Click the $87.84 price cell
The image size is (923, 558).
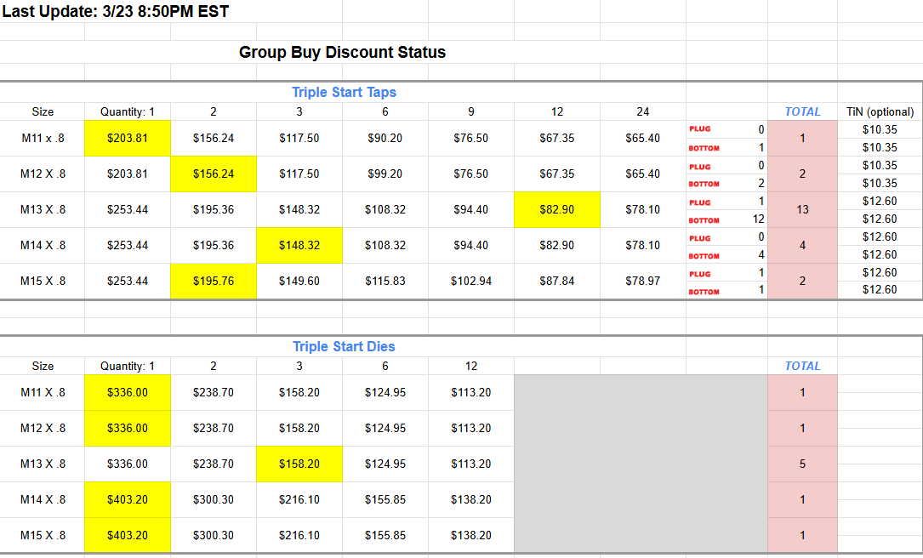[556, 281]
